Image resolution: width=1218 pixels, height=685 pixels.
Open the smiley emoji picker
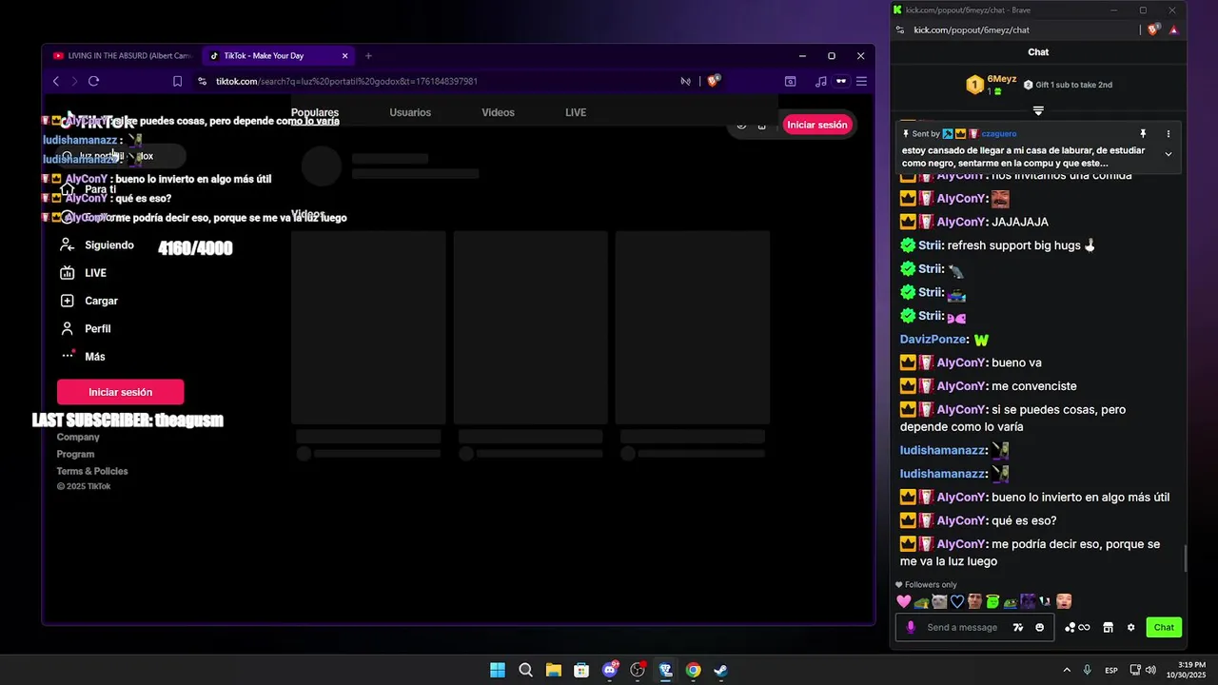[x=1039, y=628]
